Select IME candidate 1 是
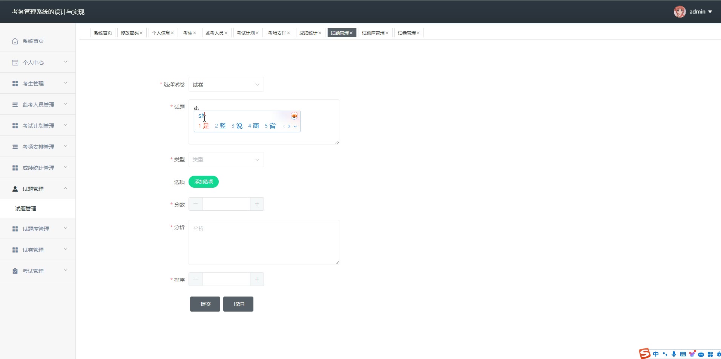The image size is (721, 359). [204, 126]
